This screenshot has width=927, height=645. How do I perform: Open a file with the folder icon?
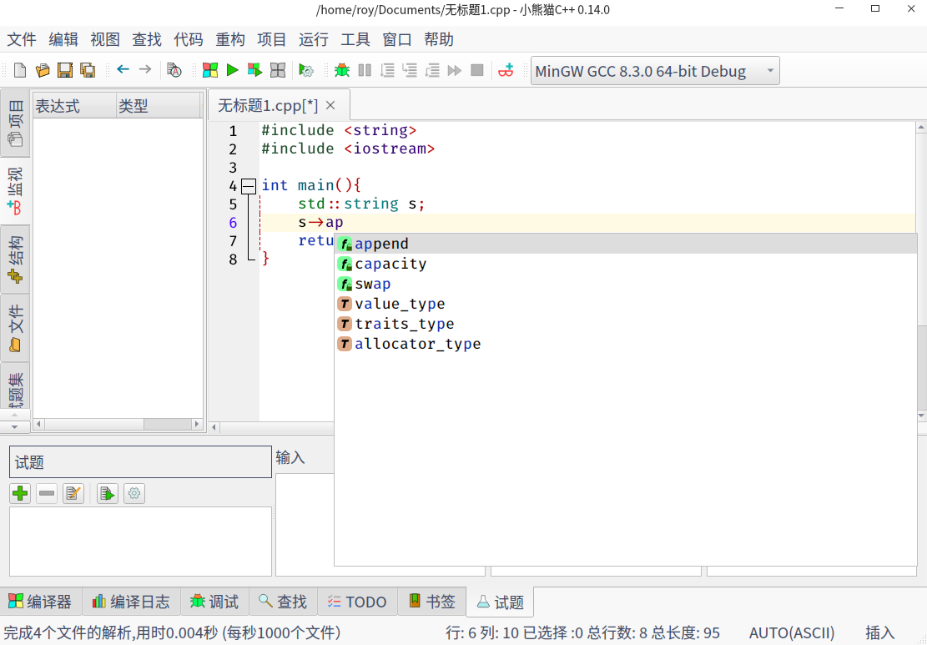[43, 70]
